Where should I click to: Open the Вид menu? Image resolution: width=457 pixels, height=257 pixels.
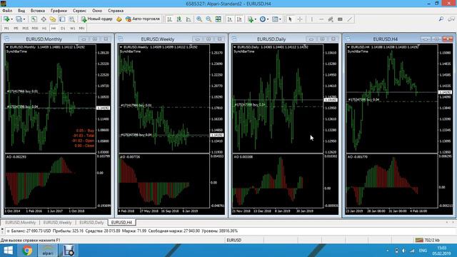click(x=21, y=11)
